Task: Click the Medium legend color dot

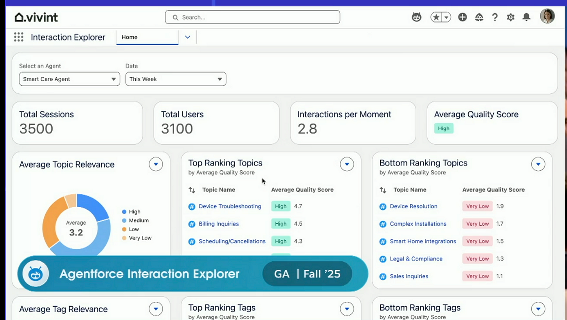Action: click(124, 221)
